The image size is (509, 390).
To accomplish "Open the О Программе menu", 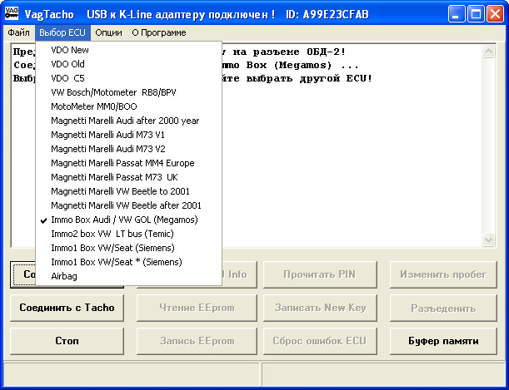I will point(159,32).
